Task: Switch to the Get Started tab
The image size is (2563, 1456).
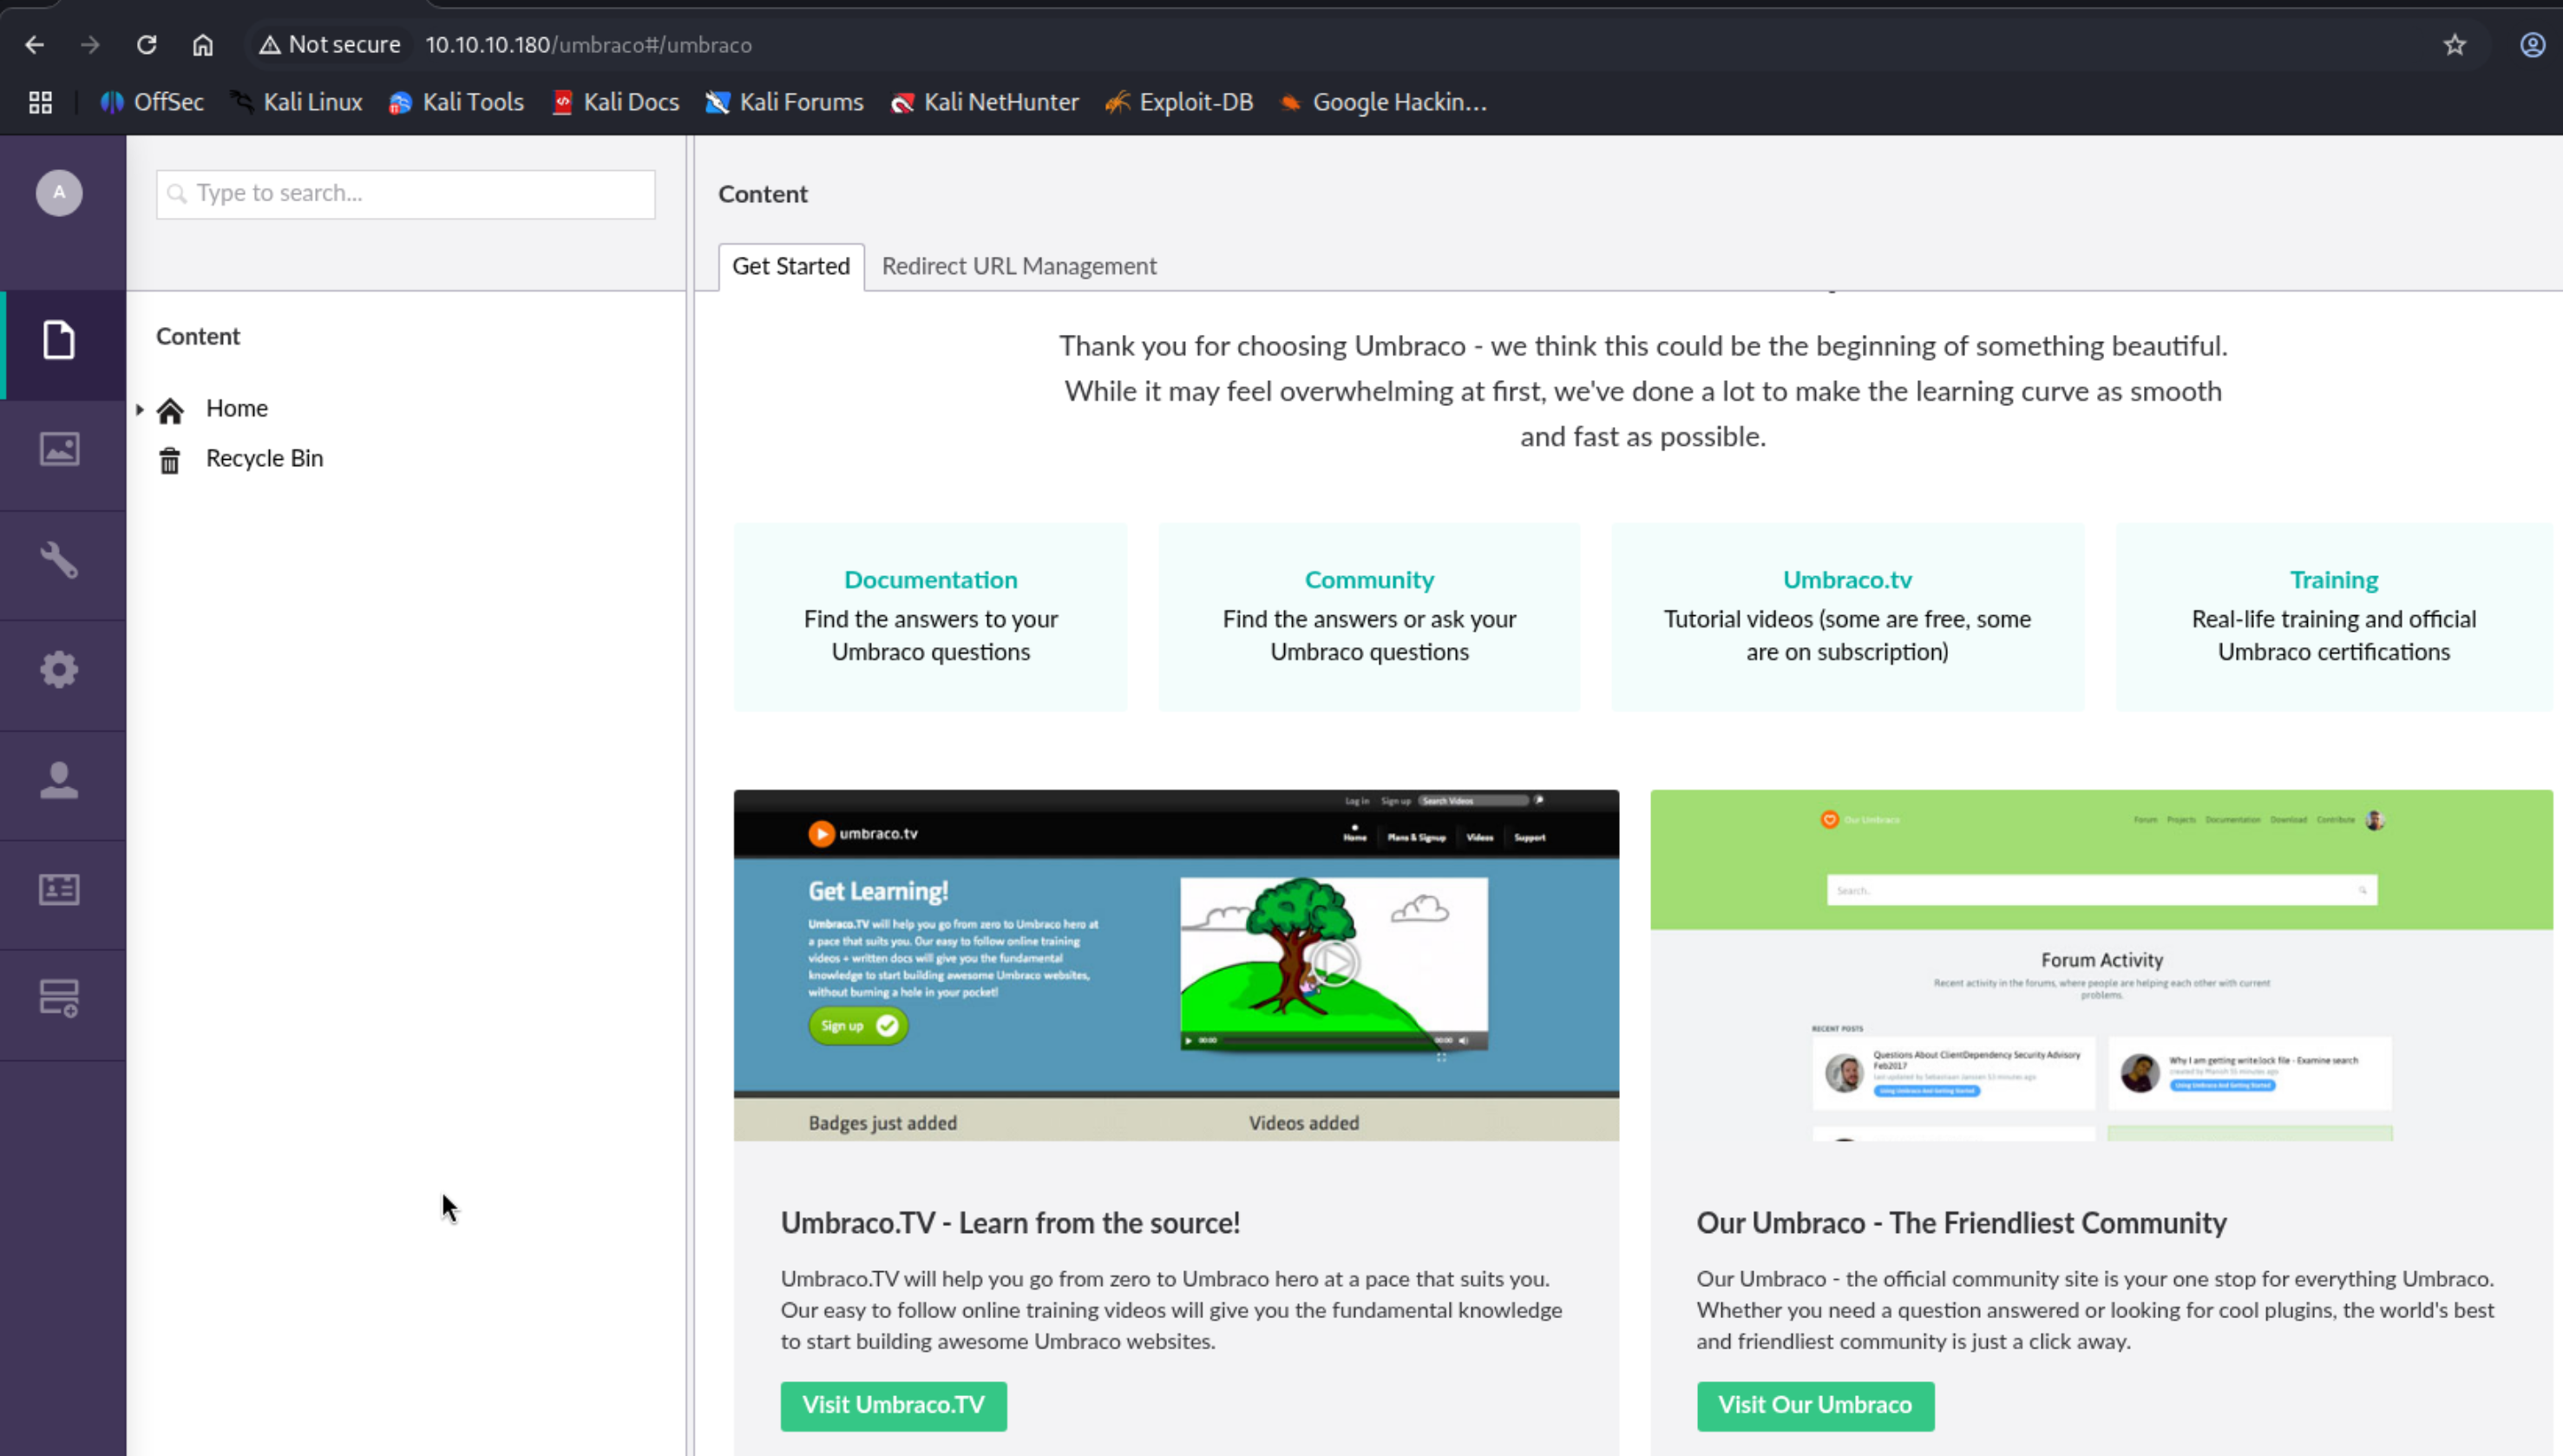Action: pyautogui.click(x=790, y=266)
